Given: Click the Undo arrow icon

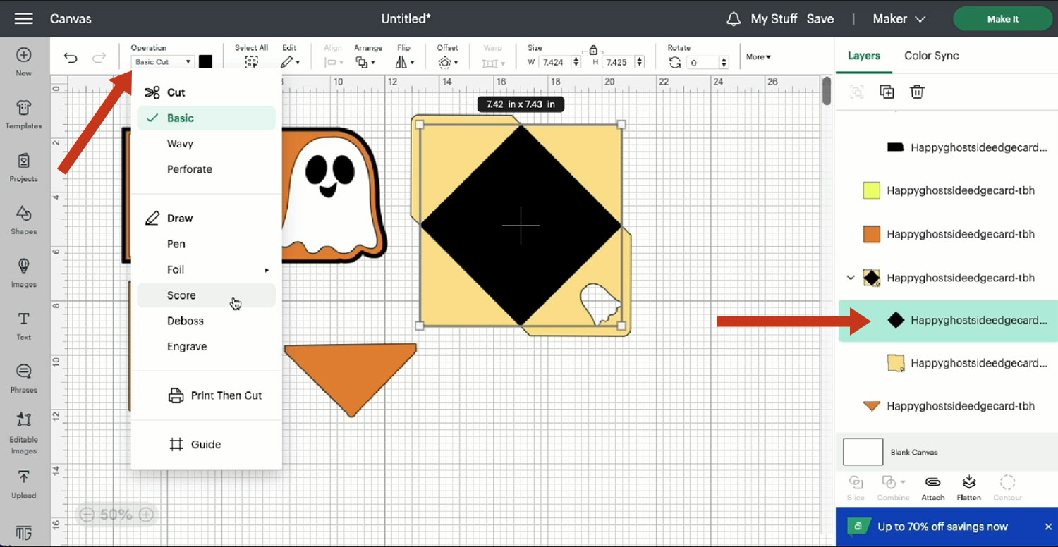Looking at the screenshot, I should coord(71,59).
